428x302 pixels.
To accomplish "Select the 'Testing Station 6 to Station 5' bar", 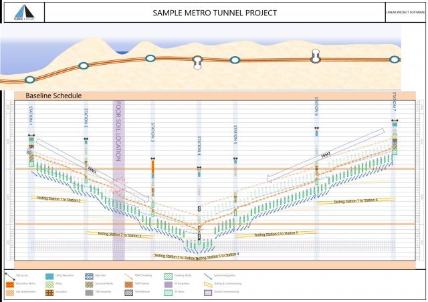I will tap(276, 234).
